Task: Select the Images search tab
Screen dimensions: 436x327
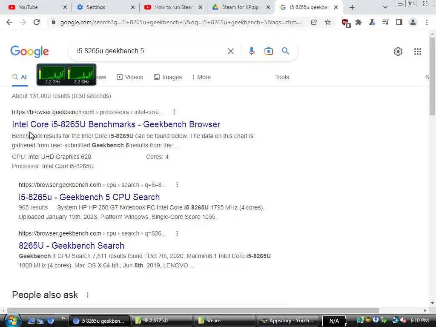Action: [168, 77]
